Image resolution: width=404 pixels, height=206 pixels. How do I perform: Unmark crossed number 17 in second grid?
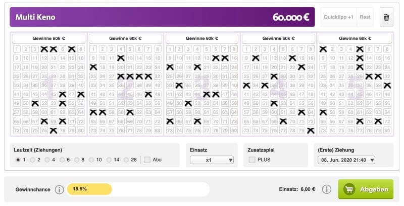click(93, 67)
